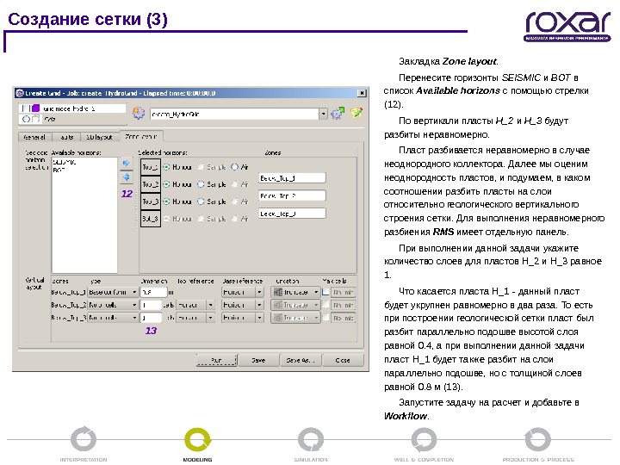
Task: Click the Save button
Action: 258,360
